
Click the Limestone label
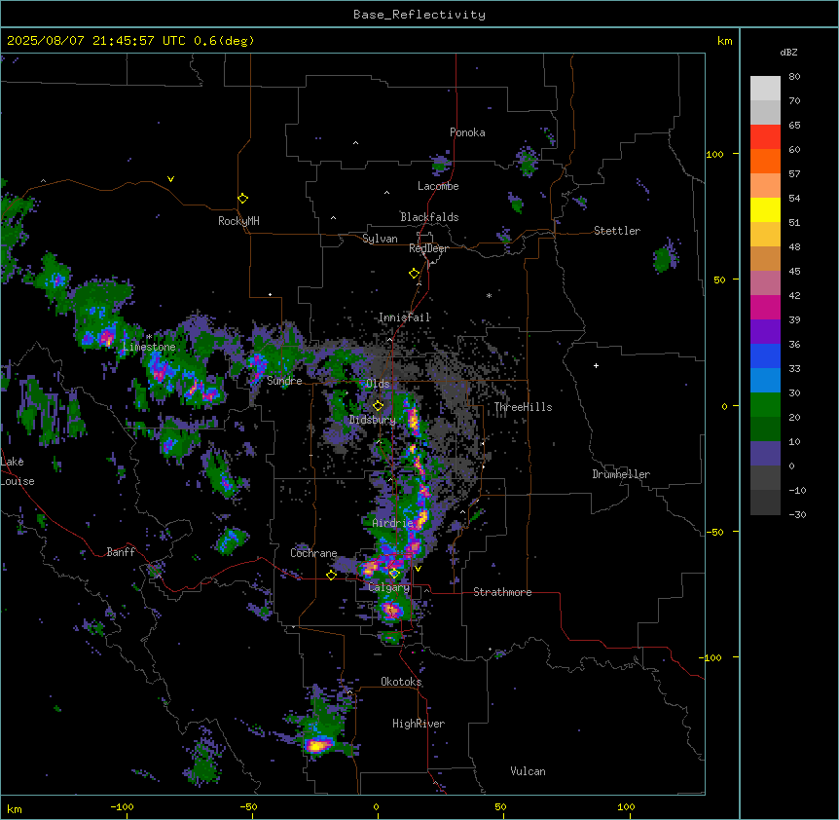coord(149,347)
